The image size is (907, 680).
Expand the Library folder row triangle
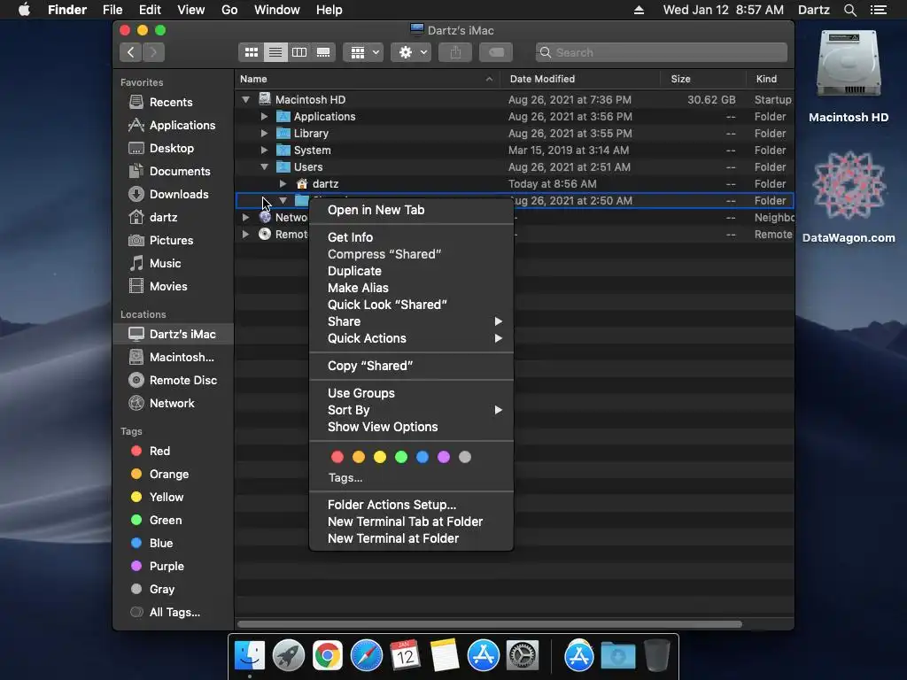pos(264,133)
